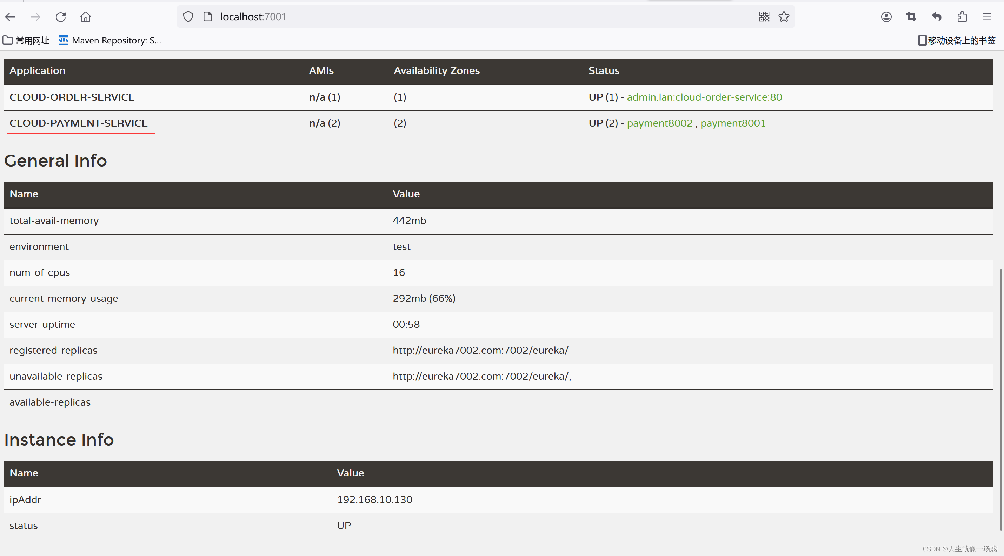The width and height of the screenshot is (1004, 556).
Task: Click the undo arrow toolbar icon
Action: [x=937, y=17]
